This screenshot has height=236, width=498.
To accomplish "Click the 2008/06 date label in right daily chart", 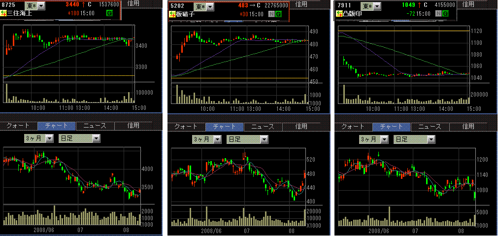I will point(379,230).
